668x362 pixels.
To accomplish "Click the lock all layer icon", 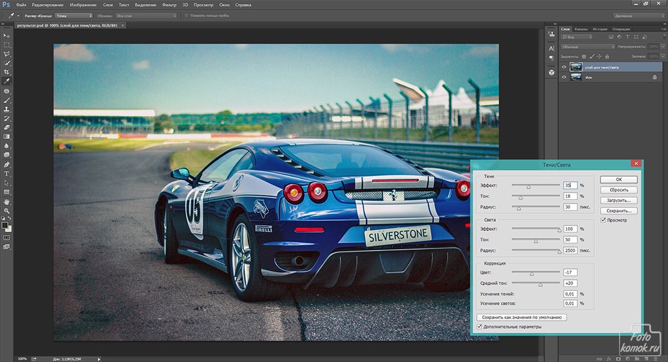I will point(607,57).
